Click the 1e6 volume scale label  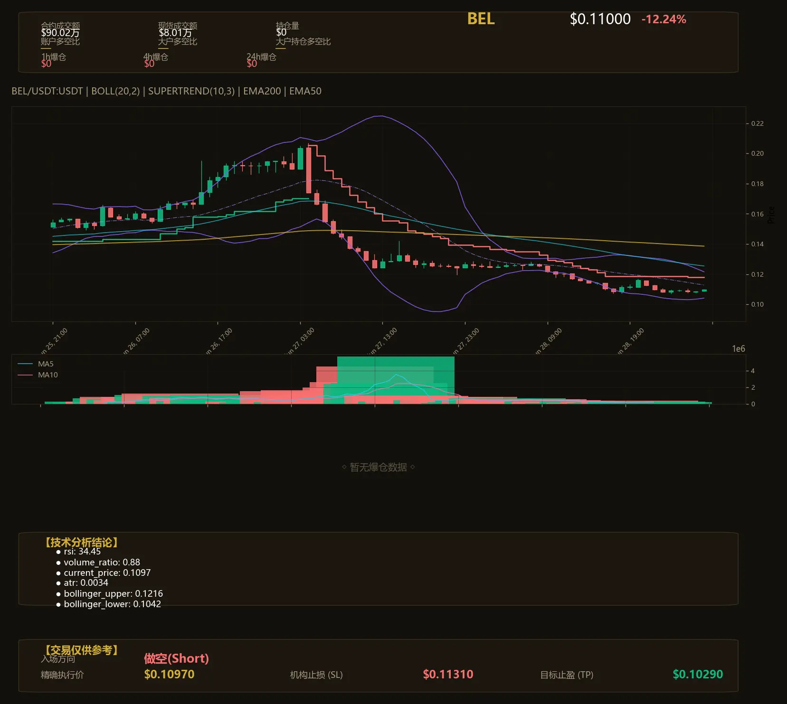point(739,349)
